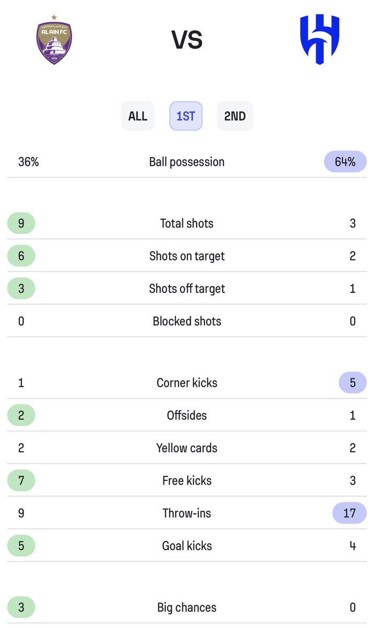Click the 64% possession badge
This screenshot has height=628, width=374.
click(x=345, y=162)
